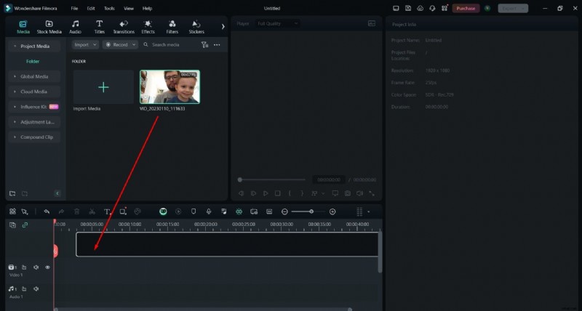This screenshot has width=582, height=311.
Task: Click the Text tool in timeline toolbar
Action: 107,211
